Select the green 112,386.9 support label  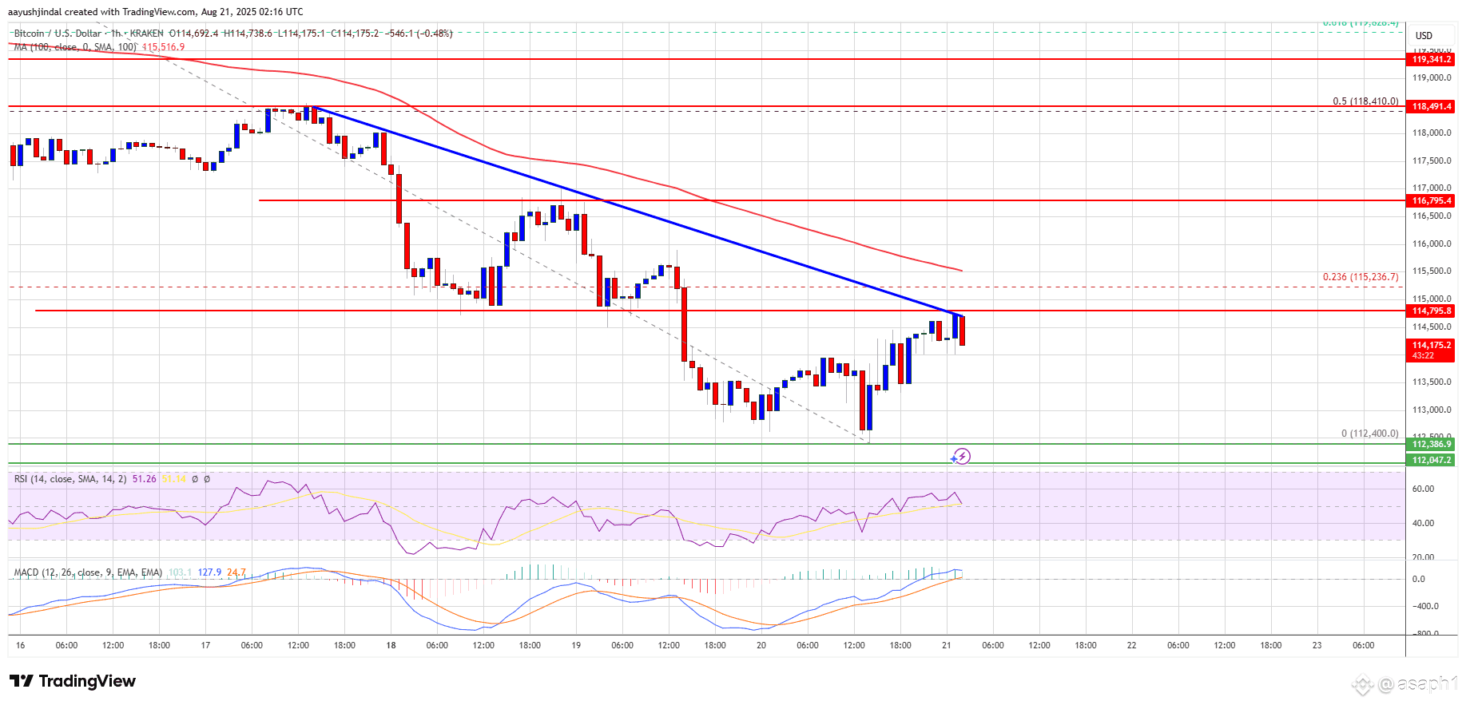pos(1431,444)
